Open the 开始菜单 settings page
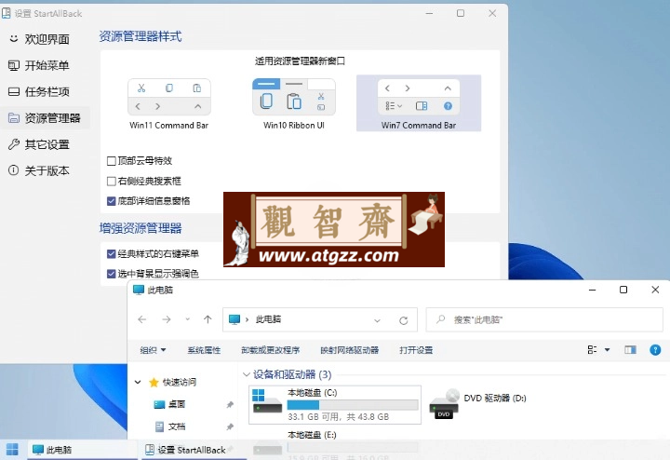Image resolution: width=670 pixels, height=460 pixels. pyautogui.click(x=47, y=65)
